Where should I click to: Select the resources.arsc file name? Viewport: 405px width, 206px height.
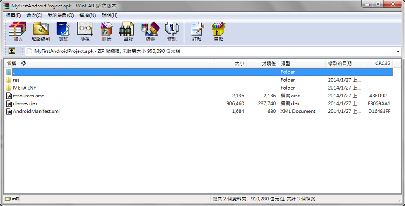[x=28, y=96]
